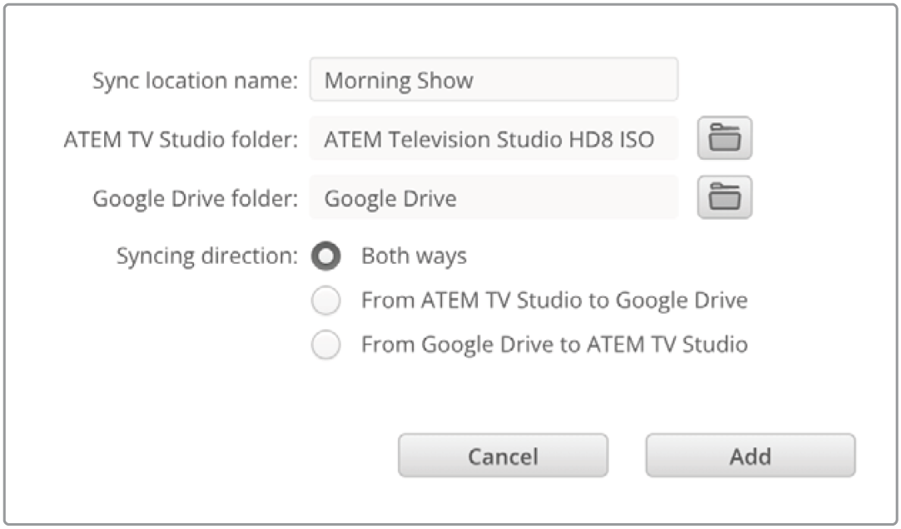901x529 pixels.
Task: Click the "Sync location name:" label
Action: (x=195, y=81)
